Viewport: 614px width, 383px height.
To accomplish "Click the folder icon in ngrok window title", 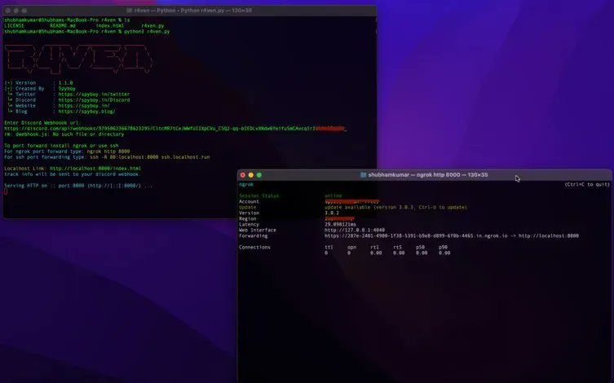I will coord(363,175).
